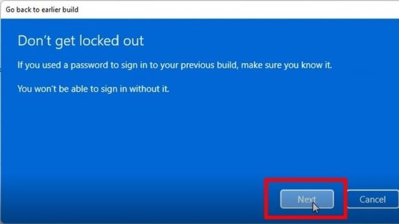Click 'sign in' in the first sentence
Image resolution: width=399 pixels, height=224 pixels.
[x=134, y=65]
